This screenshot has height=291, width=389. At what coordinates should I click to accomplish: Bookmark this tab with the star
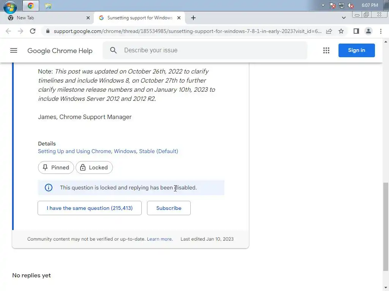click(x=341, y=31)
